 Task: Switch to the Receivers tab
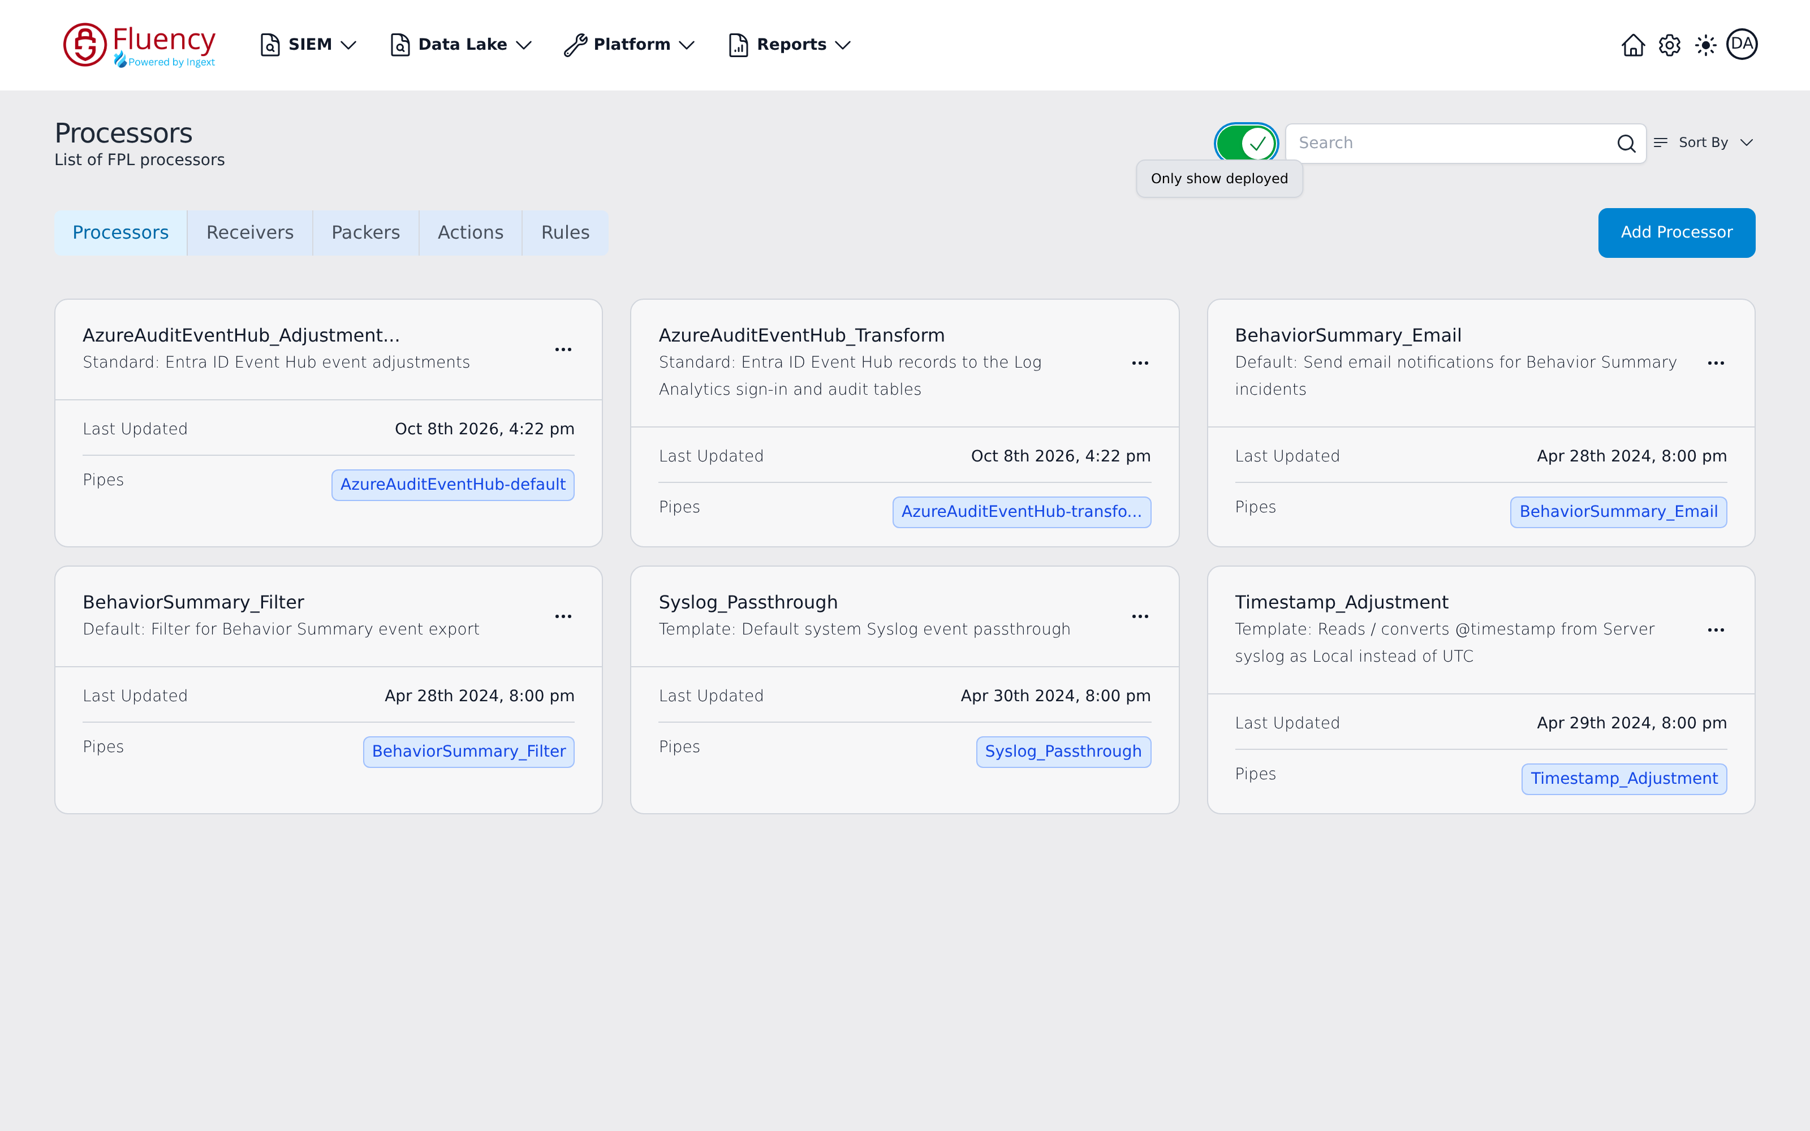[250, 232]
